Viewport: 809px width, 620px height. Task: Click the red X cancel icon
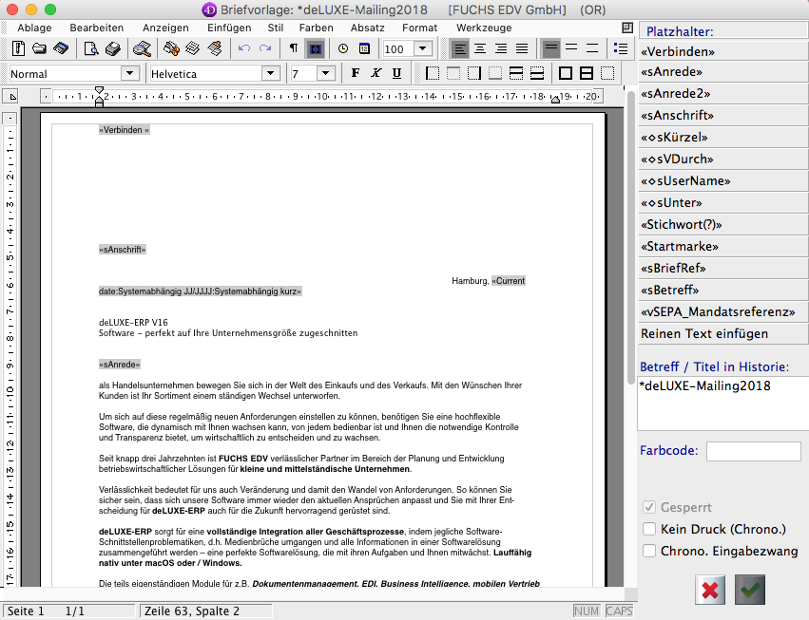pyautogui.click(x=709, y=590)
